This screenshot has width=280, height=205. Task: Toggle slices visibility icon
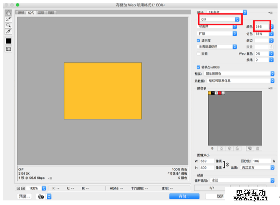pos(8,49)
